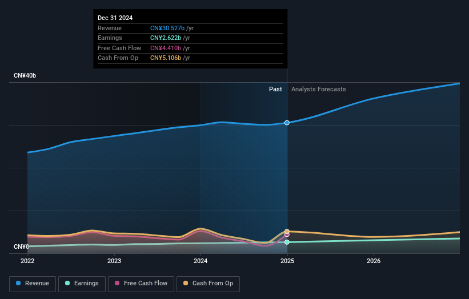Toggle the Revenue series in the legend
The height and width of the screenshot is (299, 469).
33,284
